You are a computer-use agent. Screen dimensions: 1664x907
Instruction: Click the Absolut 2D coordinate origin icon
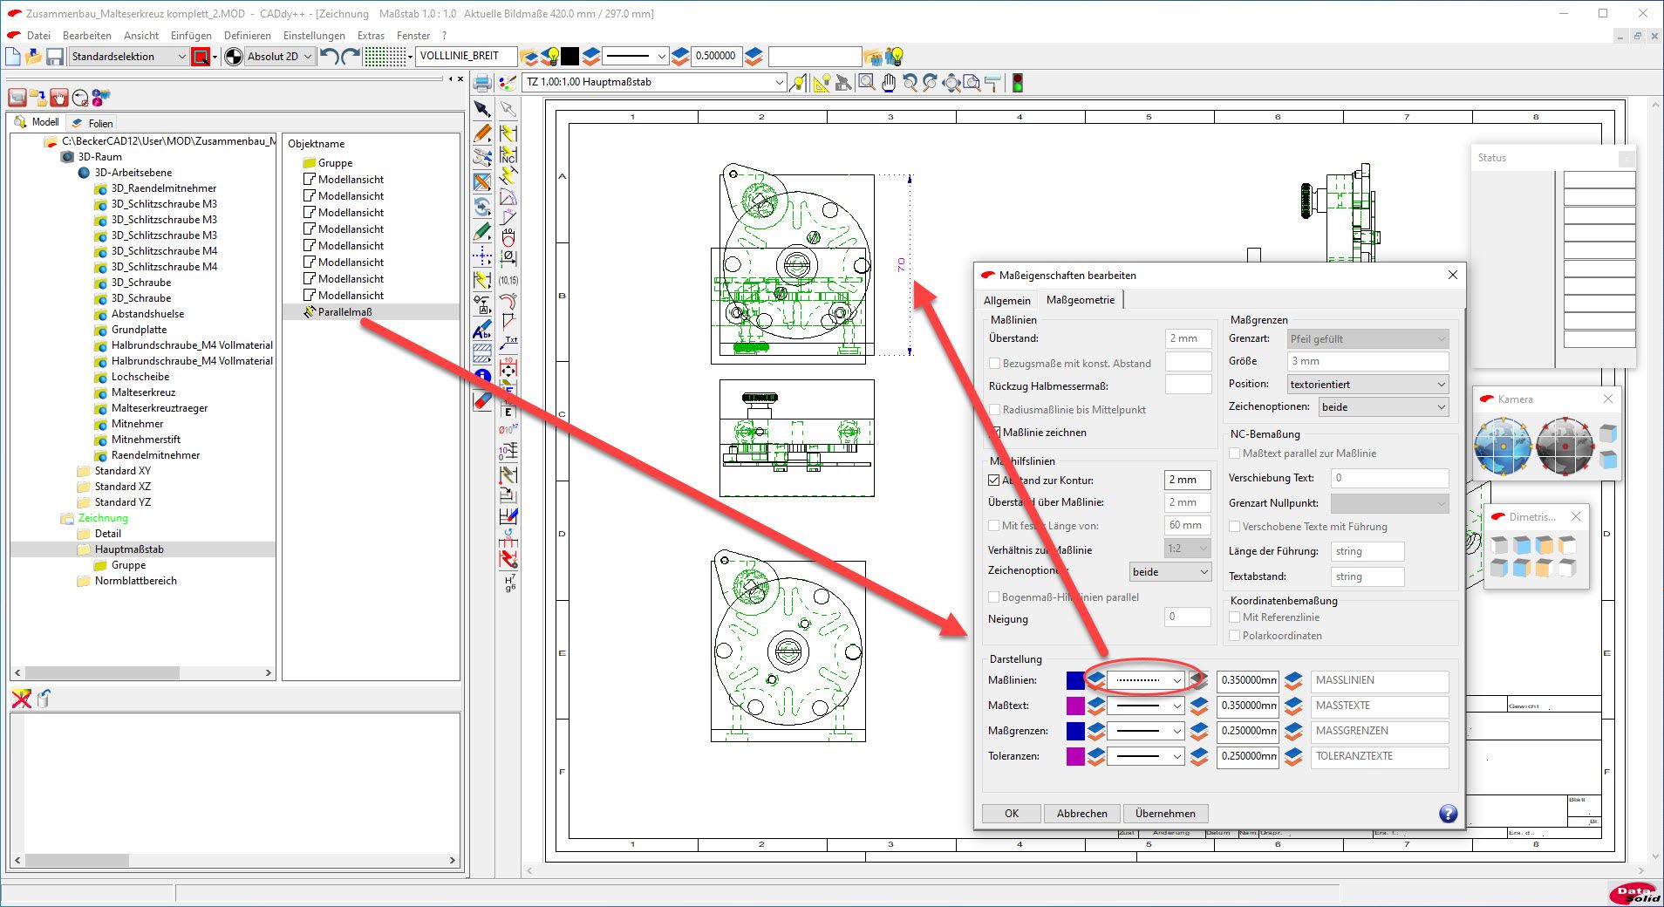233,57
